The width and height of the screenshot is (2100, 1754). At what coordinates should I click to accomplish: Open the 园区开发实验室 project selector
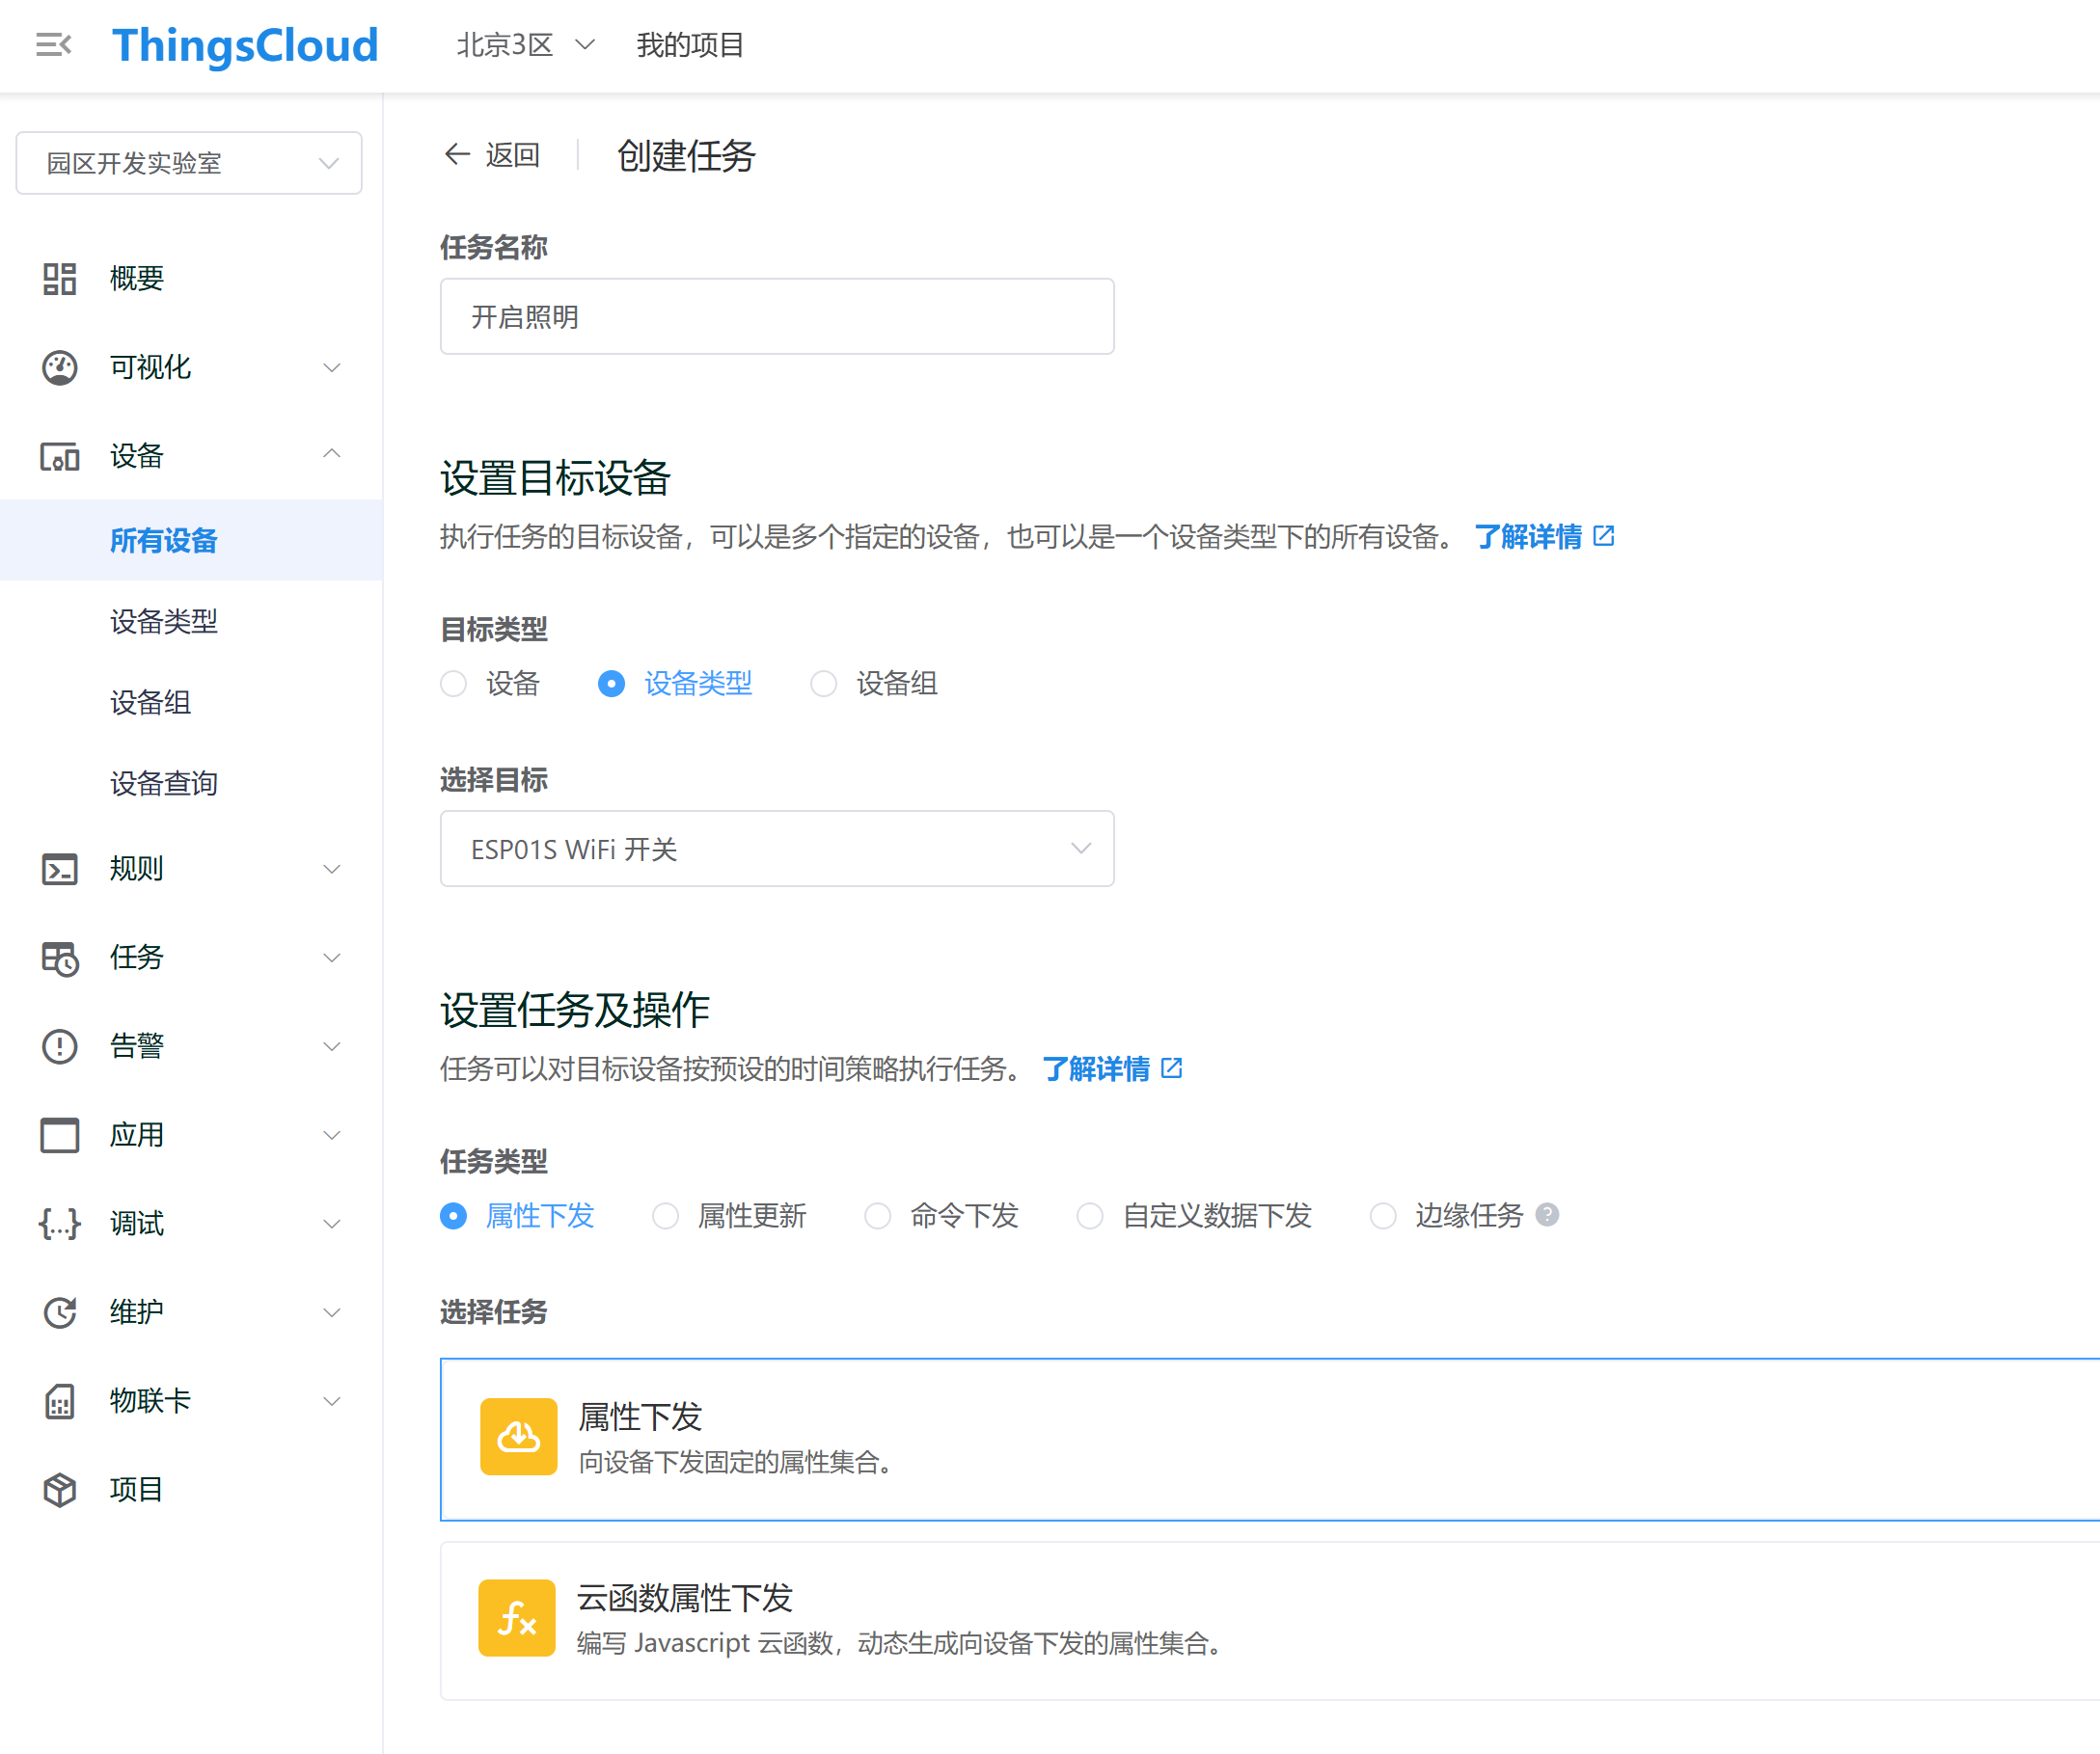(189, 163)
